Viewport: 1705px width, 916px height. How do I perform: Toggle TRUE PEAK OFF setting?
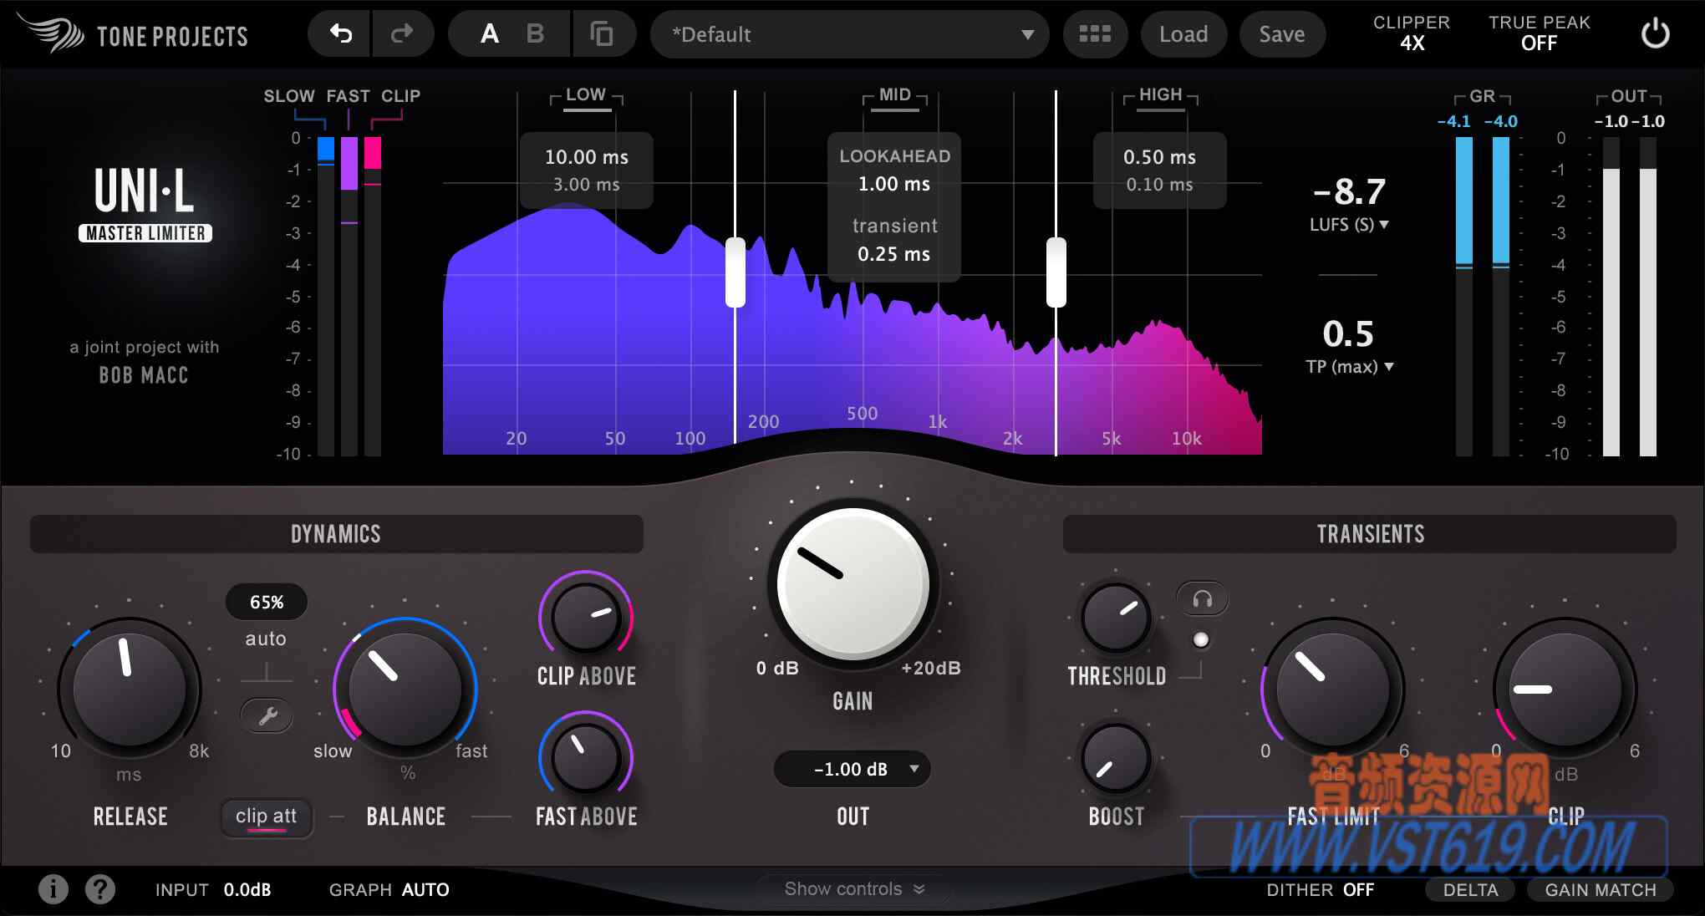click(1539, 33)
